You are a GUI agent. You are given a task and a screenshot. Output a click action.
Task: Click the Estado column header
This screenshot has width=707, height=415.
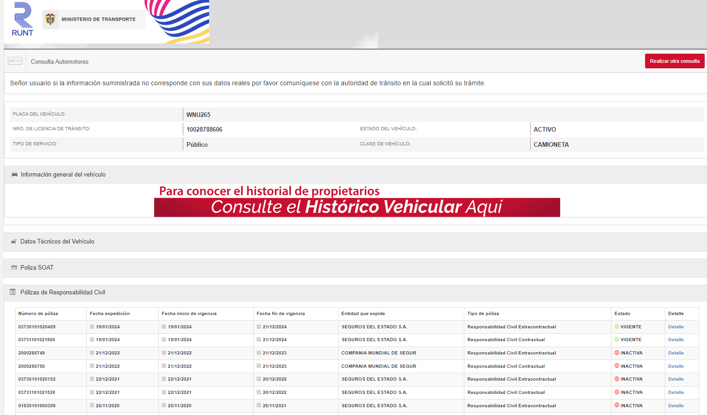point(622,314)
